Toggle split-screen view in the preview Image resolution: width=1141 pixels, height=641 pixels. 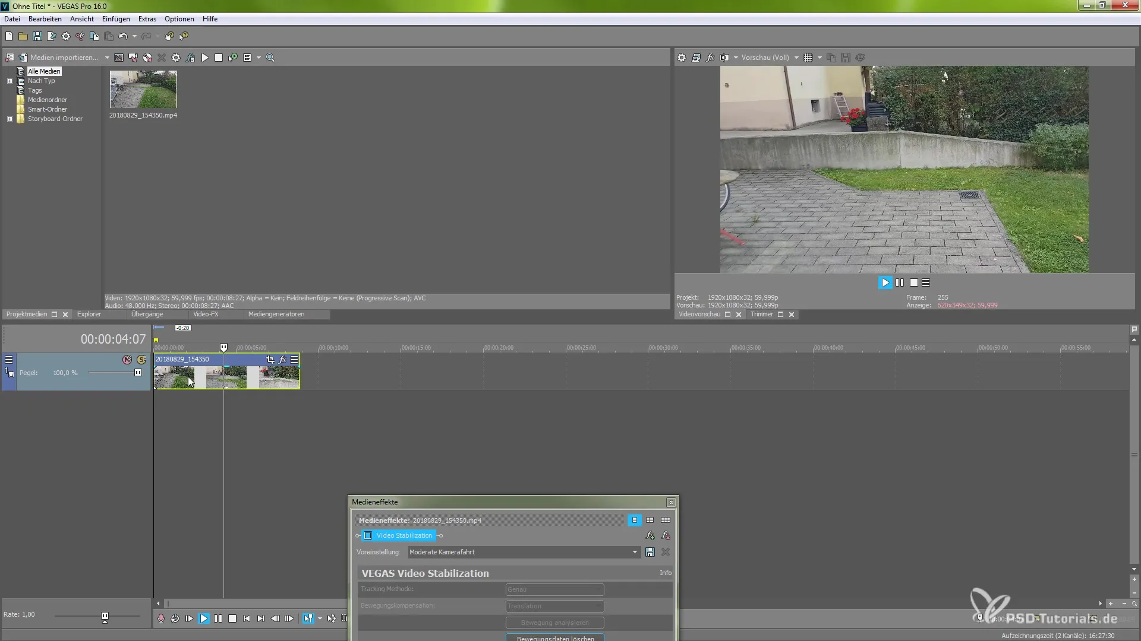tap(724, 58)
